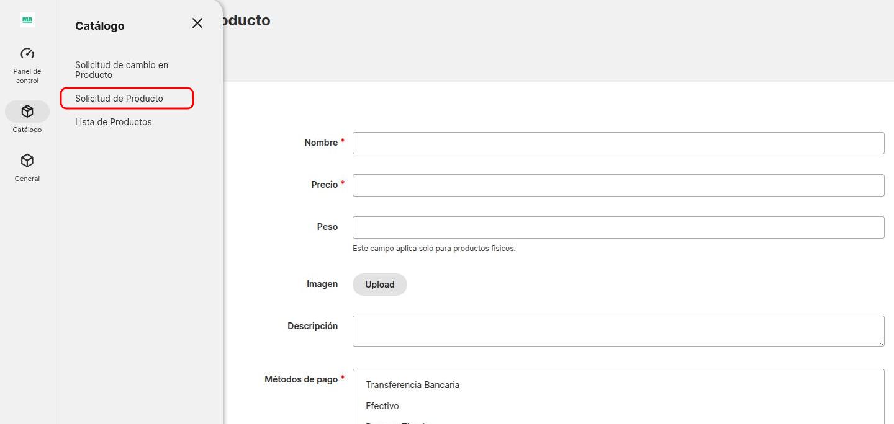Click the partially visible third payment option
Screen dimensions: 894x424
(397, 422)
